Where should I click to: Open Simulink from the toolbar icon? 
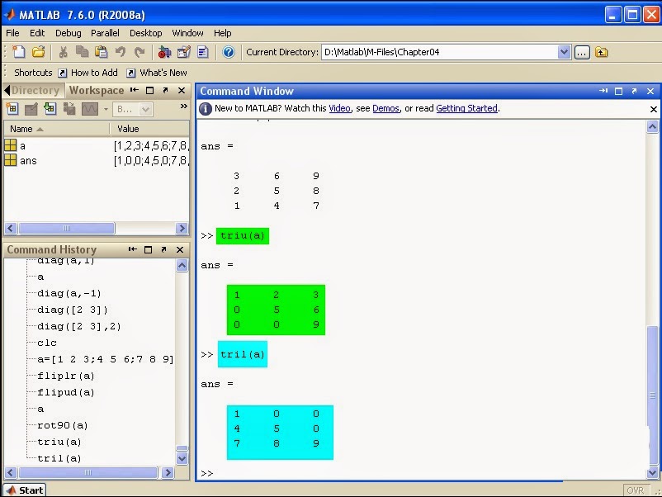tap(164, 52)
